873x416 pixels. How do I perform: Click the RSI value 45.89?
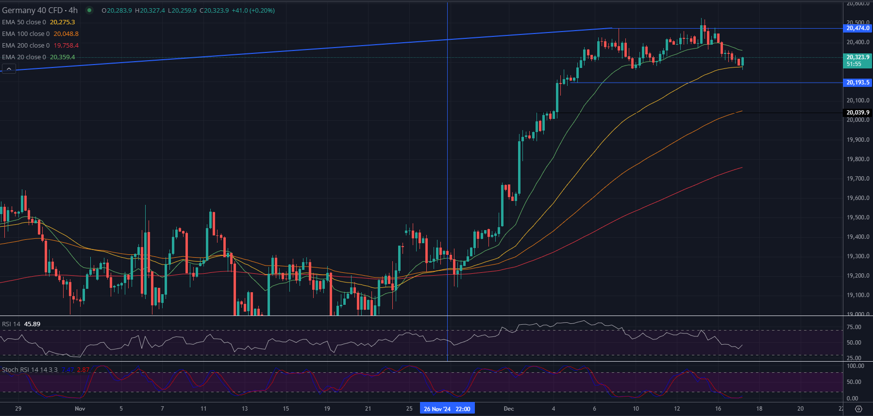click(33, 324)
